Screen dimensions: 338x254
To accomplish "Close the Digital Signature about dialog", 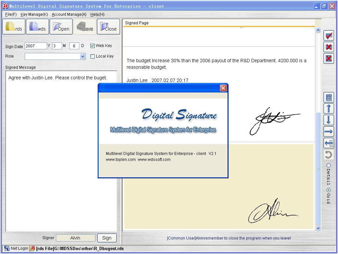I will (x=223, y=88).
